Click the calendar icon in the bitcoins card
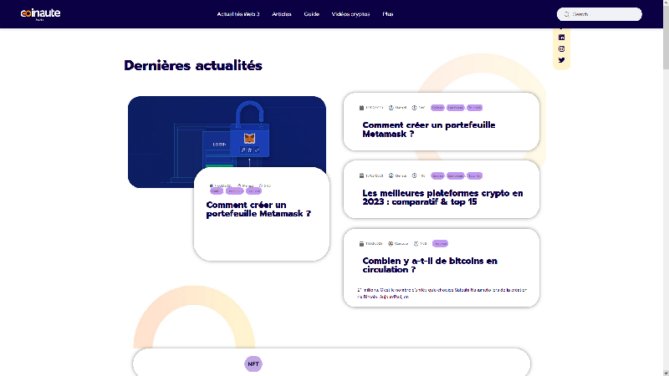Viewport: 669px width, 376px height. click(x=361, y=244)
